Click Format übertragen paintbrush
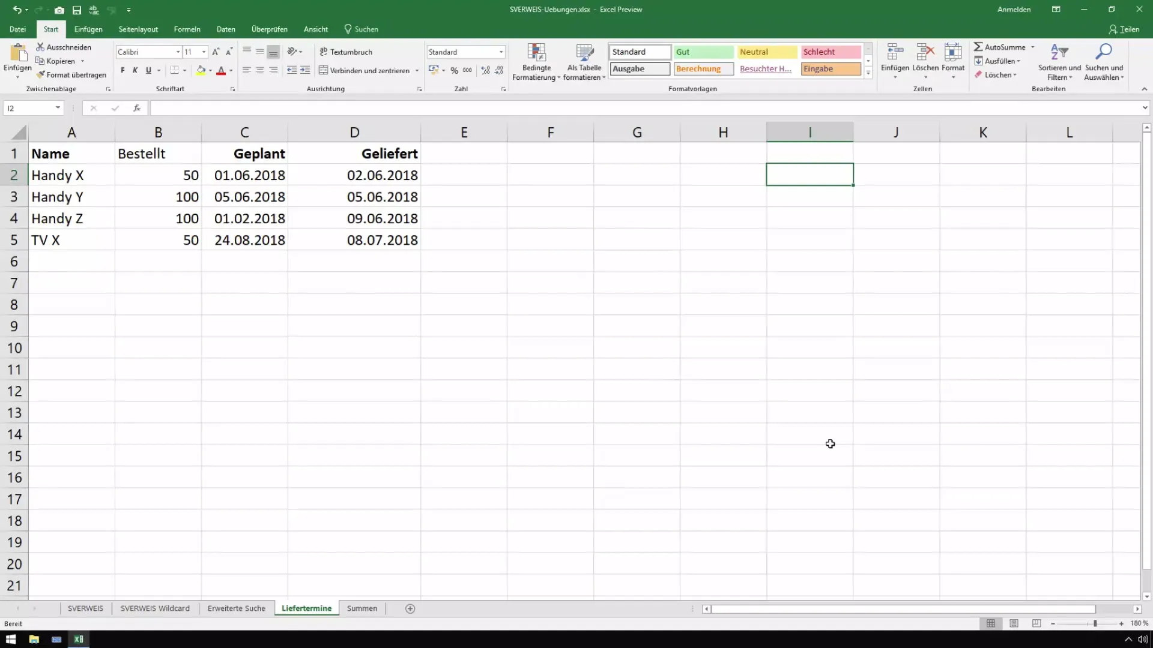The width and height of the screenshot is (1153, 648). click(x=71, y=75)
